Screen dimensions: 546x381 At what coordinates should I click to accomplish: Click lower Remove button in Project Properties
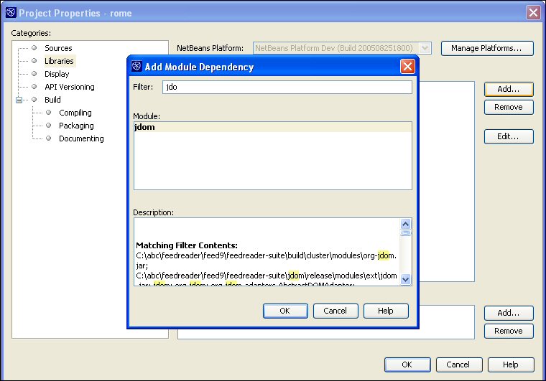(509, 331)
